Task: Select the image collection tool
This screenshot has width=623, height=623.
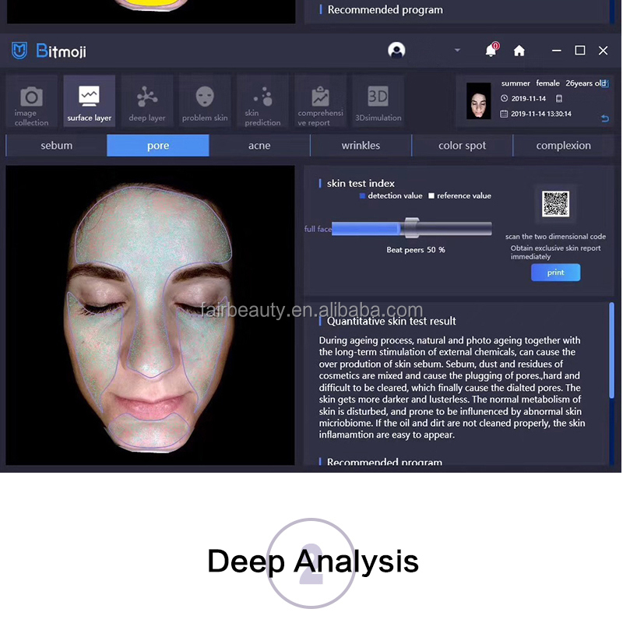Action: pos(31,101)
